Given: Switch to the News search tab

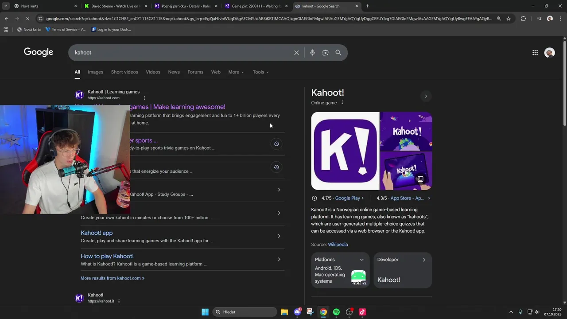Looking at the screenshot, I should click(x=174, y=72).
